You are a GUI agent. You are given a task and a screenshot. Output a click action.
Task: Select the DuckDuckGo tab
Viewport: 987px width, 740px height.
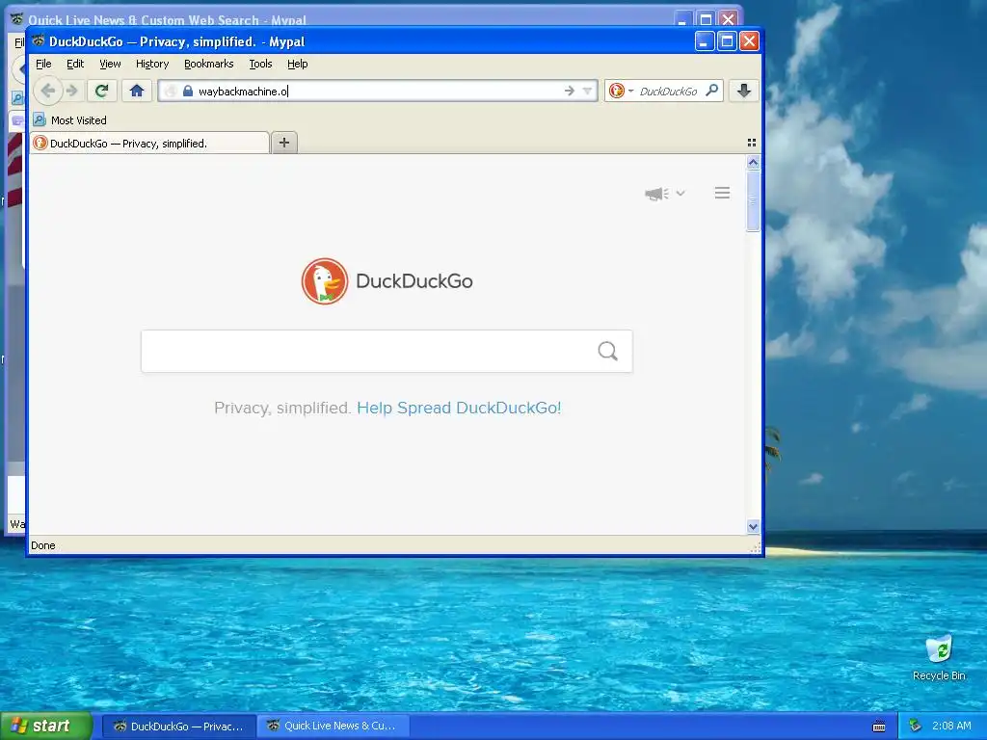click(149, 143)
